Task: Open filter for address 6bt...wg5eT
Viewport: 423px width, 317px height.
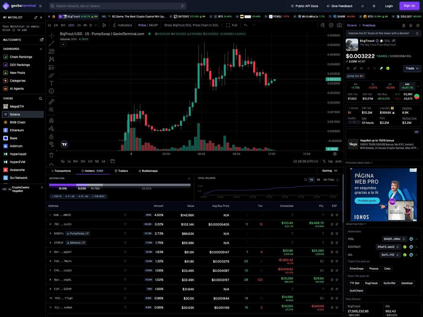Action: [x=125, y=252]
